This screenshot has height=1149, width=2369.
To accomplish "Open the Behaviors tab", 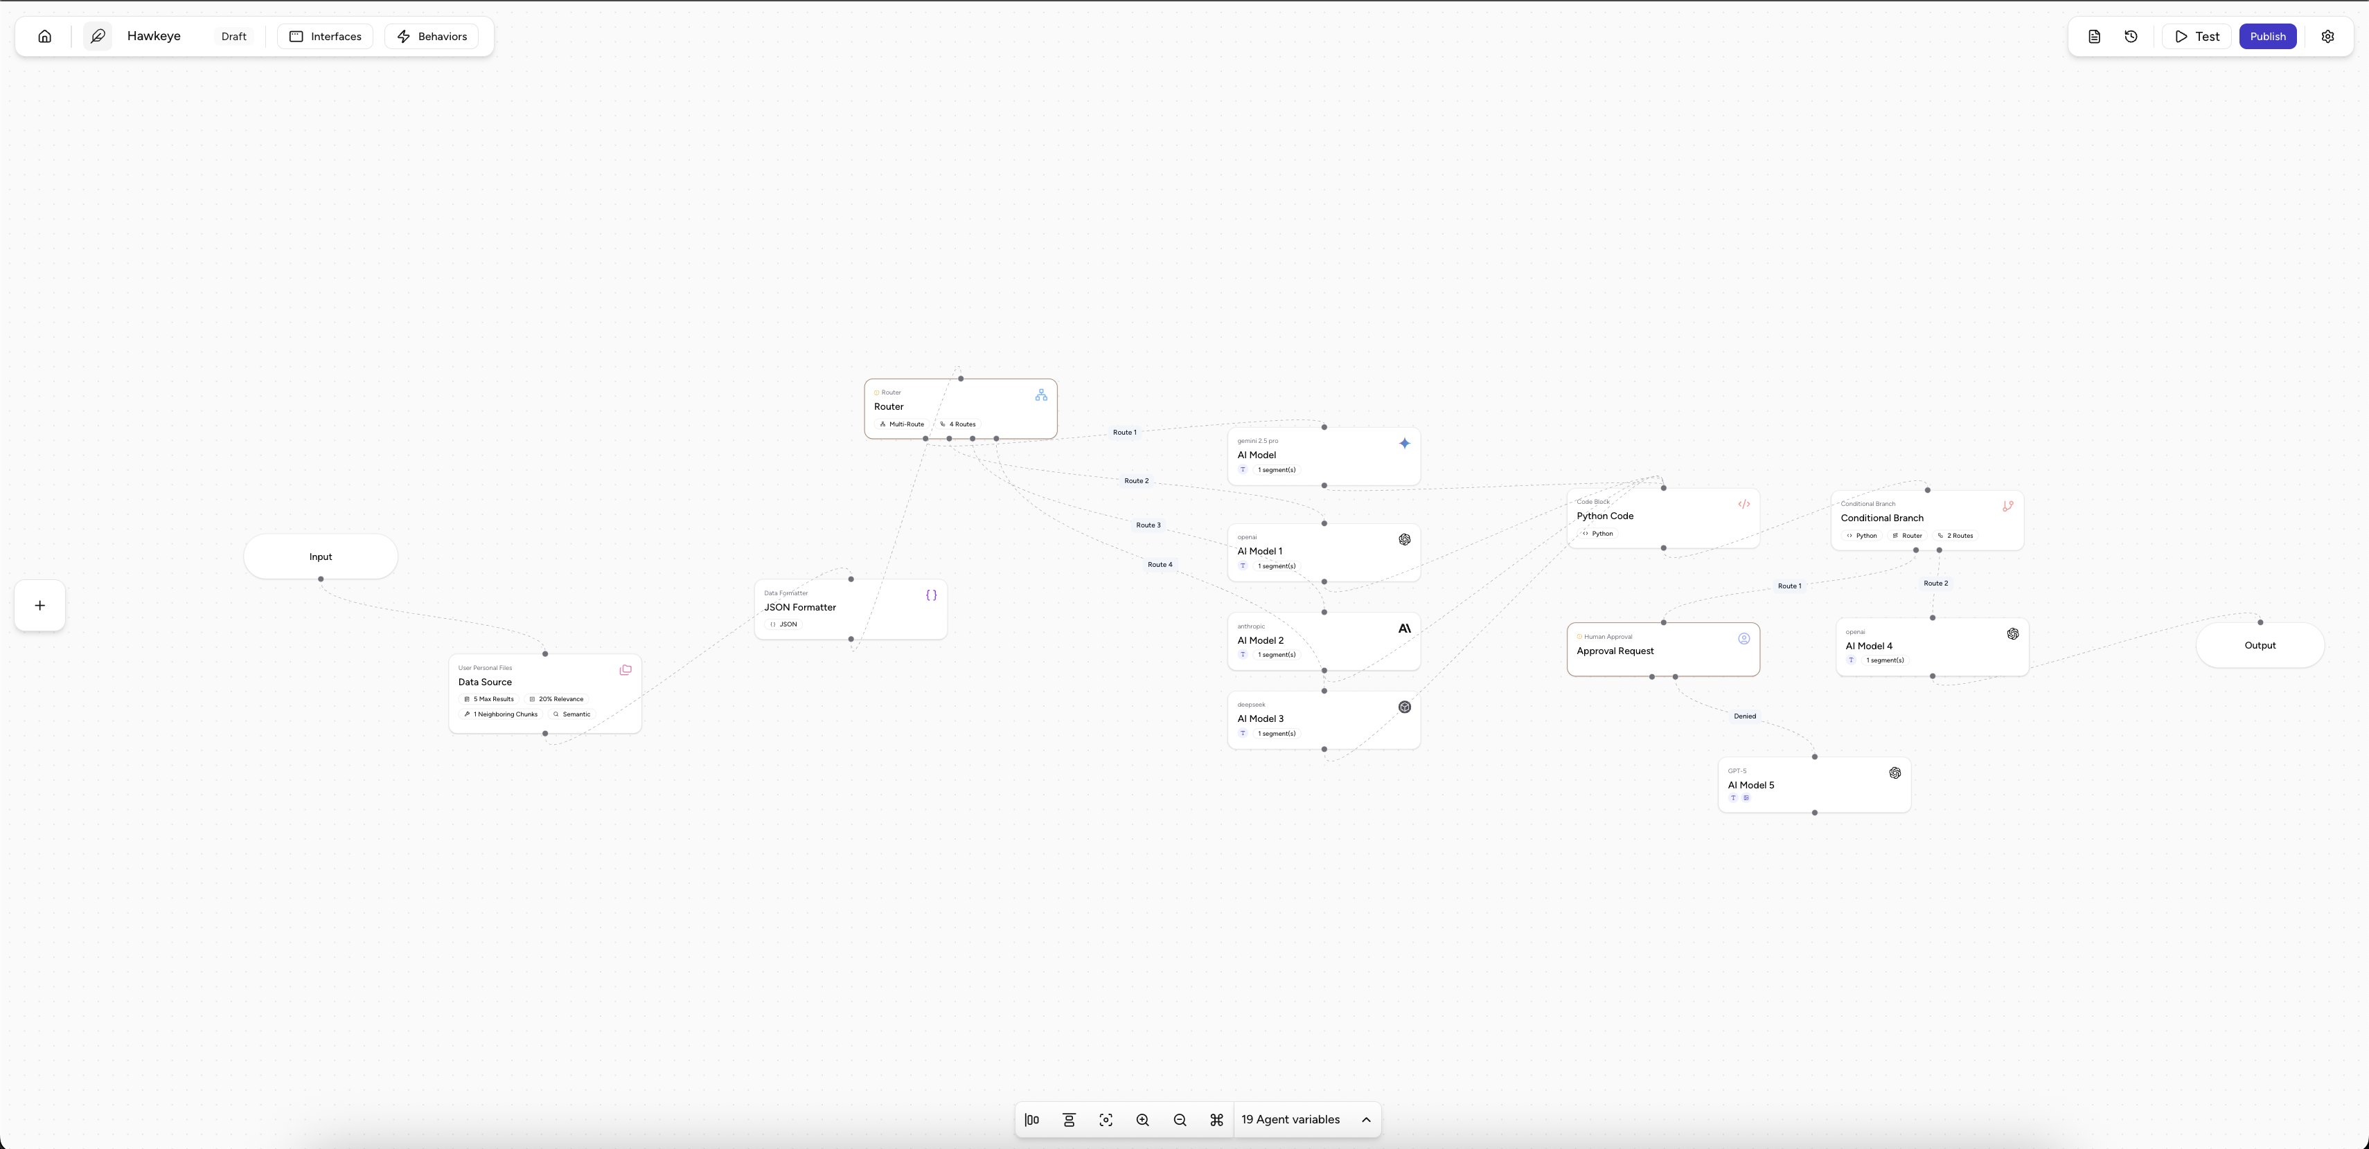I will coord(432,37).
